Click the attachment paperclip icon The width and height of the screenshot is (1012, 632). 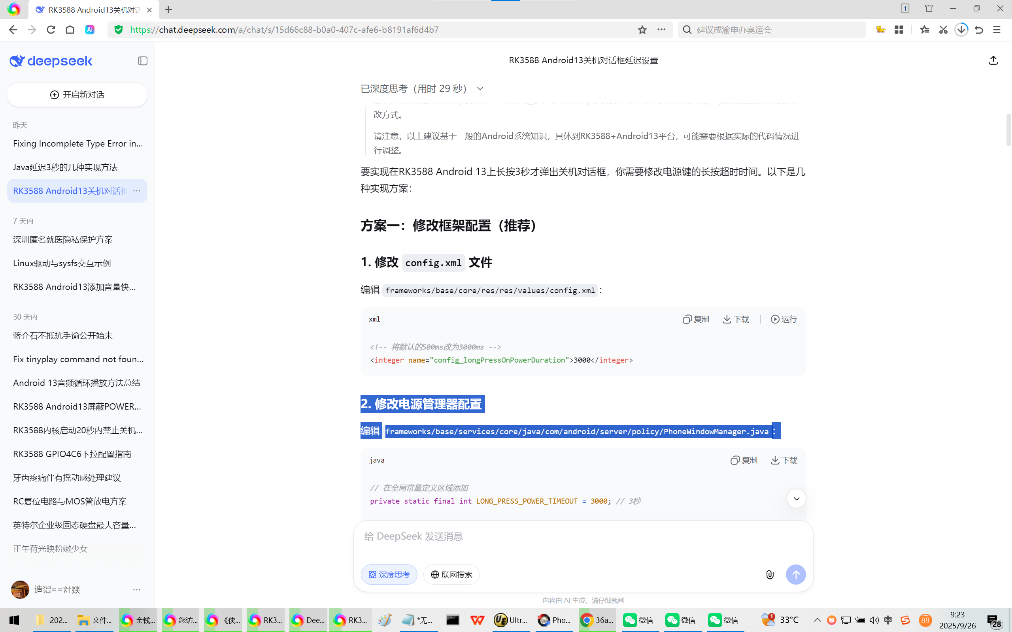769,574
